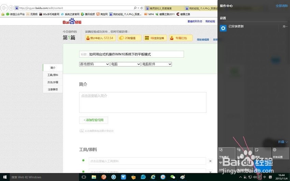This screenshot has height=181, width=290.
Task: Click the Baidu 经验 logo
Action: coord(72,21)
